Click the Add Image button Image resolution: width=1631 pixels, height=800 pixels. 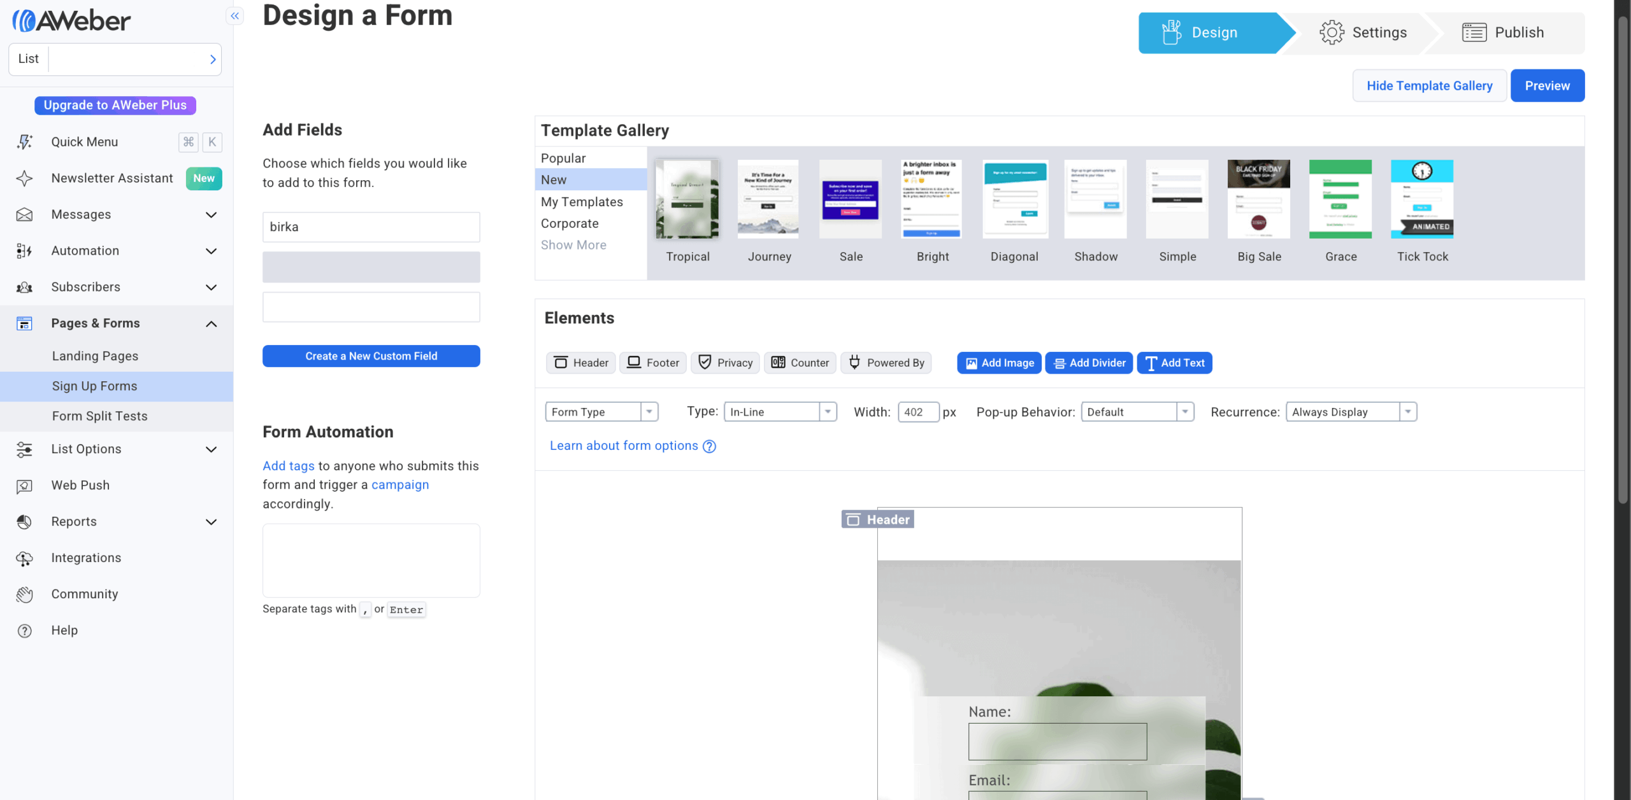point(999,363)
